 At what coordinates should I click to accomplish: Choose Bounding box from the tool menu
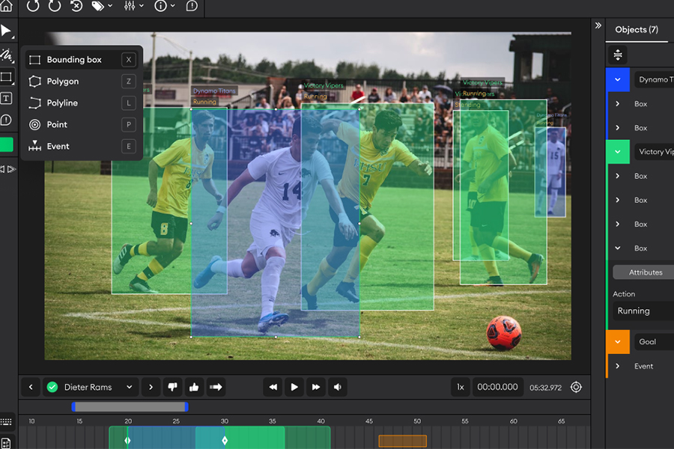point(82,60)
